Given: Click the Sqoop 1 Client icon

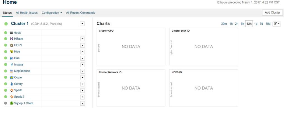Looking at the screenshot, I should 12,103.
